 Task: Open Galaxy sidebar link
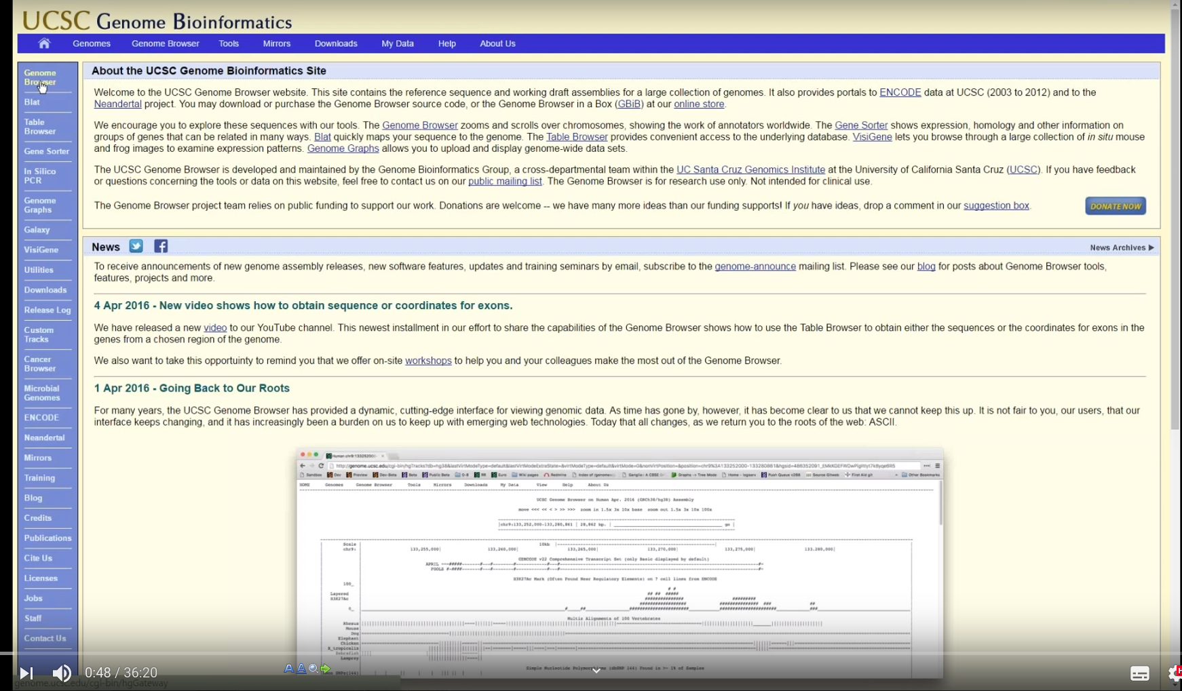click(37, 230)
